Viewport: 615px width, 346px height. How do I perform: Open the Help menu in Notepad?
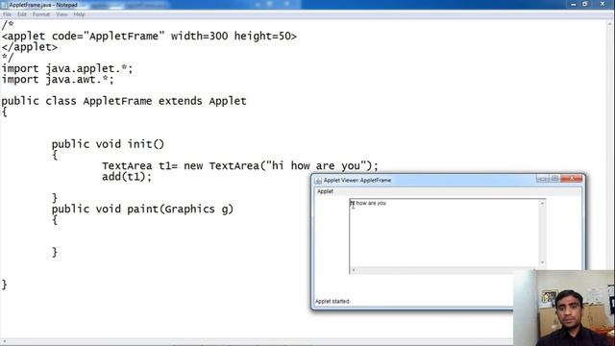click(x=79, y=14)
